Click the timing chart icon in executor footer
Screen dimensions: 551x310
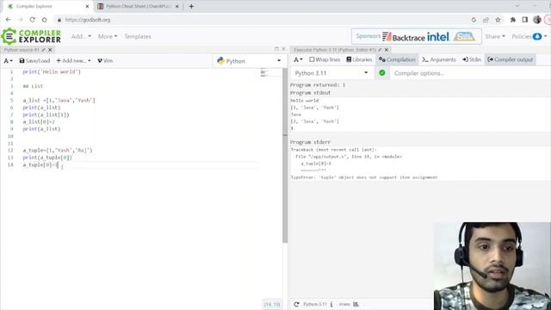tap(356, 304)
